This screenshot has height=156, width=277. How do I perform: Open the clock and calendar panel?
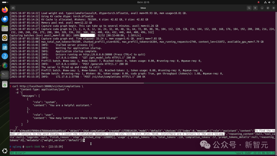pyautogui.click(x=143, y=2)
